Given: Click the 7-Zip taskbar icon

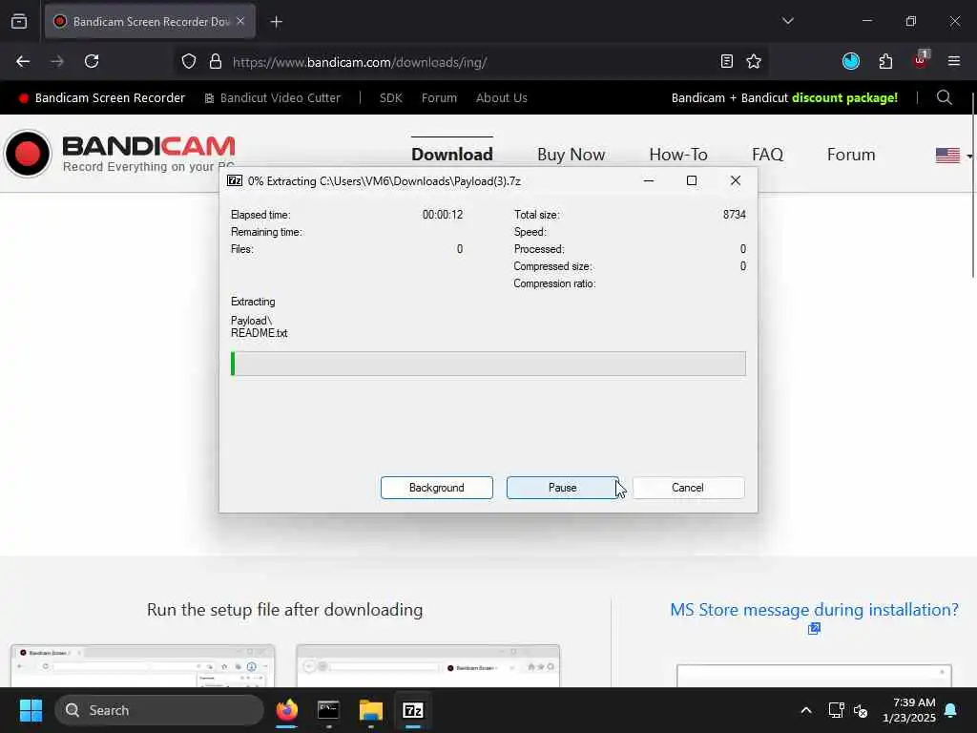Looking at the screenshot, I should tap(412, 710).
